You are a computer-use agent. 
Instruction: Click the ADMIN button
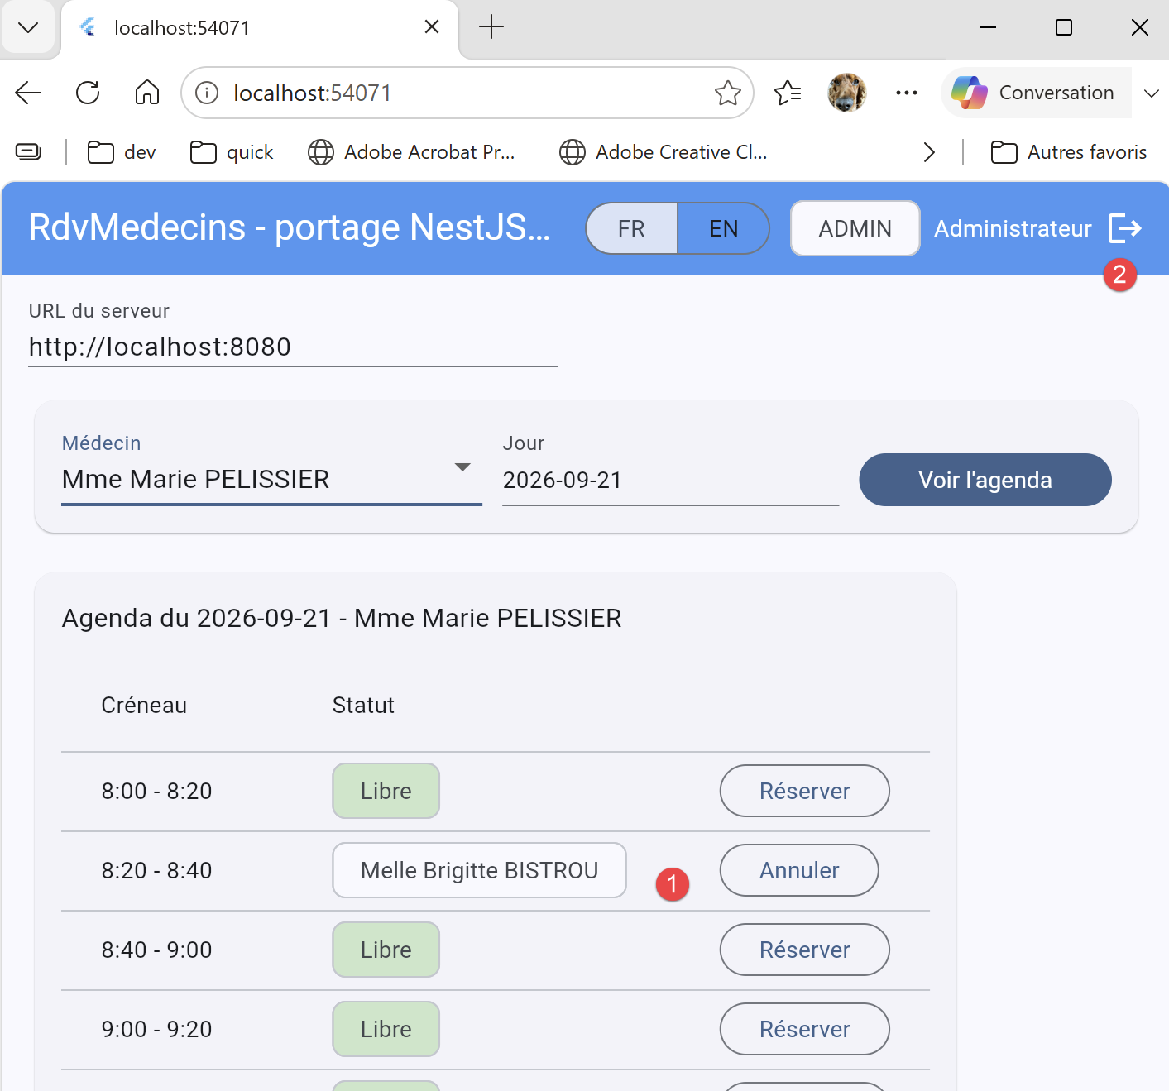(x=855, y=228)
